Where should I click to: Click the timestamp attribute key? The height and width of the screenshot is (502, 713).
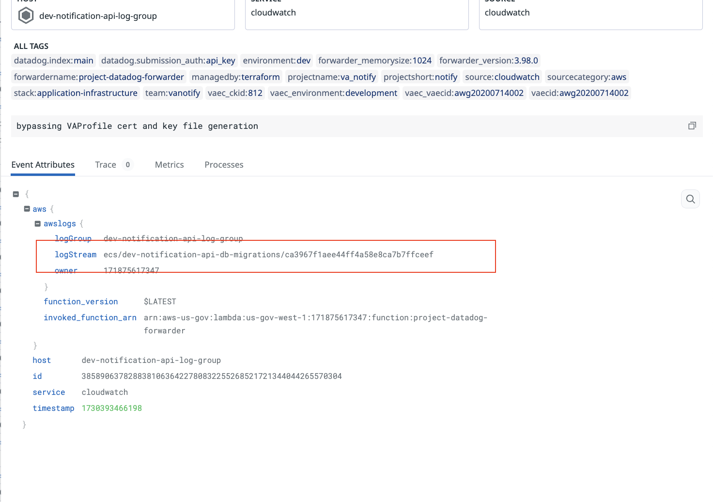pyautogui.click(x=53, y=408)
